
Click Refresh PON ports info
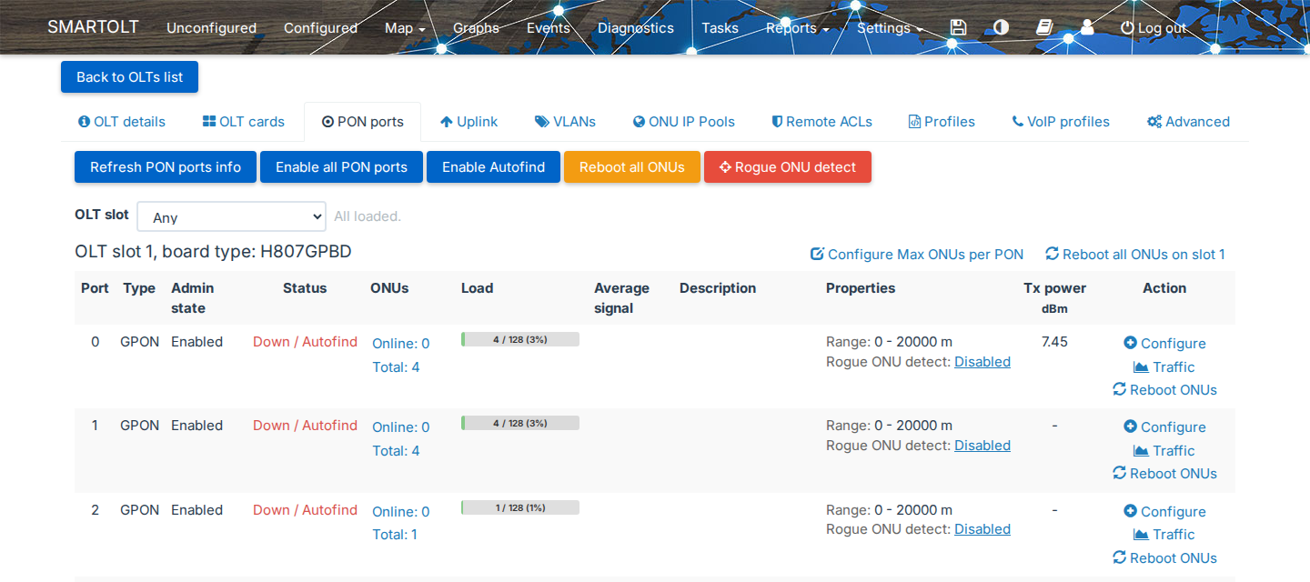(x=166, y=167)
